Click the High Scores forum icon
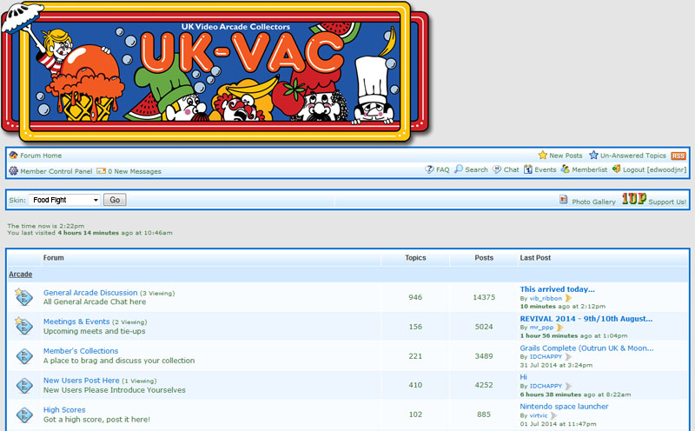 [x=24, y=414]
